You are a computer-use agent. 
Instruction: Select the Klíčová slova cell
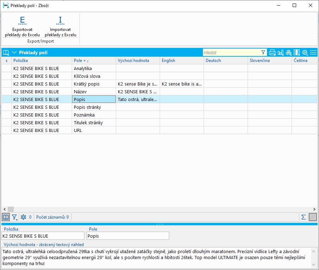(x=94, y=76)
